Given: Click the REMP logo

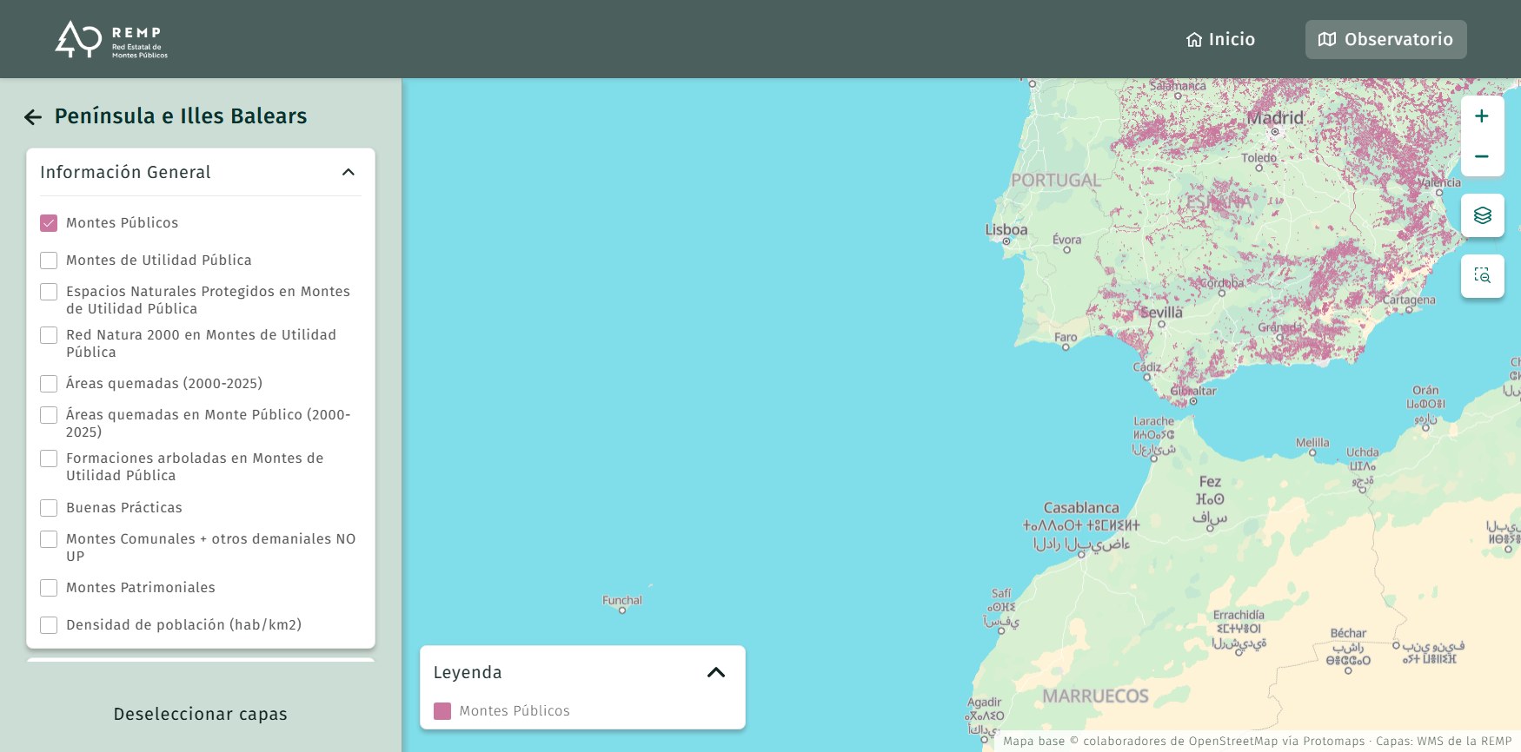Looking at the screenshot, I should tap(111, 40).
